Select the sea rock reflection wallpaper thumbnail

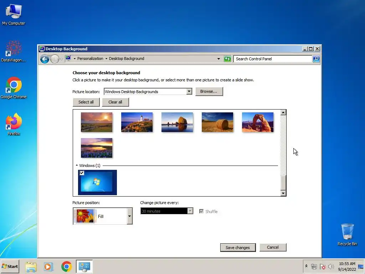pyautogui.click(x=177, y=122)
